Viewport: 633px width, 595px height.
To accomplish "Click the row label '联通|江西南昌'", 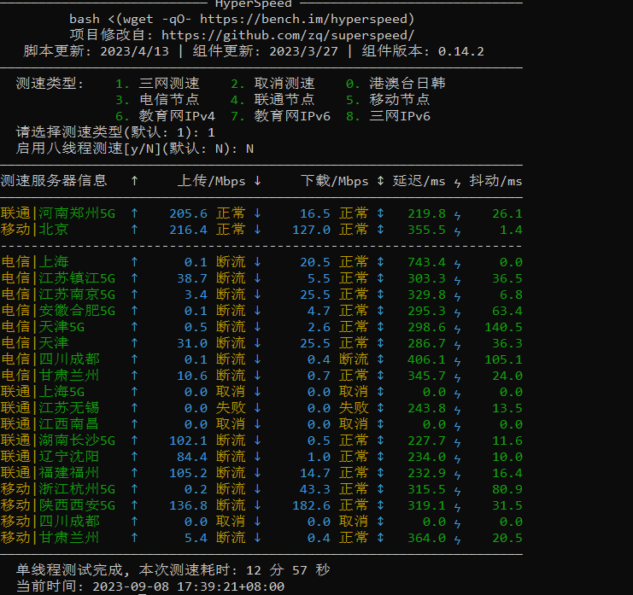I will click(x=50, y=424).
